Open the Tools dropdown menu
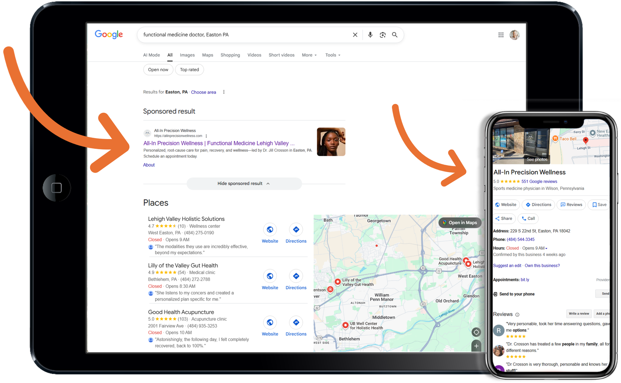This screenshot has width=621, height=383. click(332, 55)
